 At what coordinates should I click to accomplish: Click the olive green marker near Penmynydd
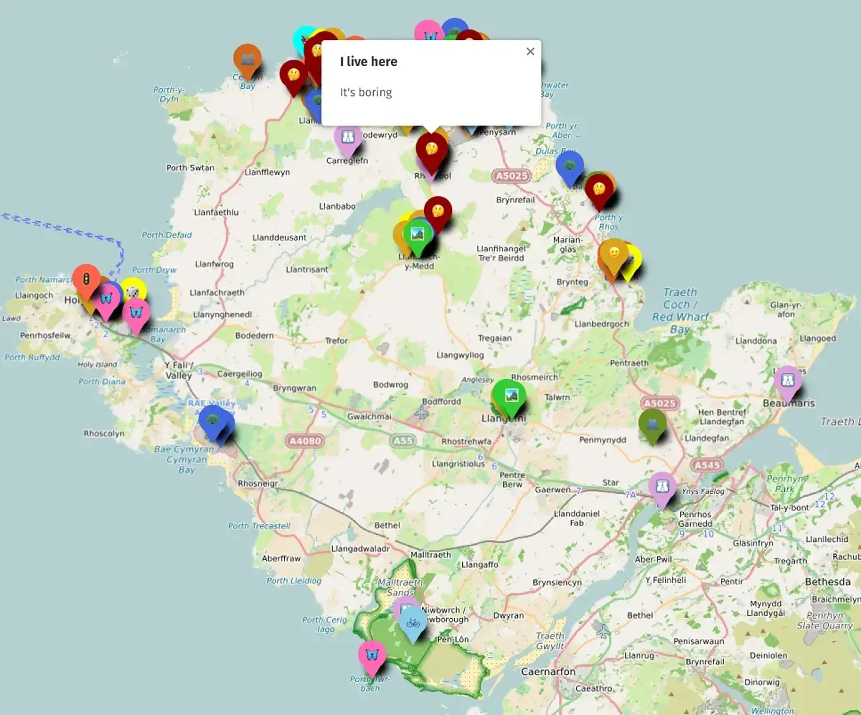click(652, 424)
